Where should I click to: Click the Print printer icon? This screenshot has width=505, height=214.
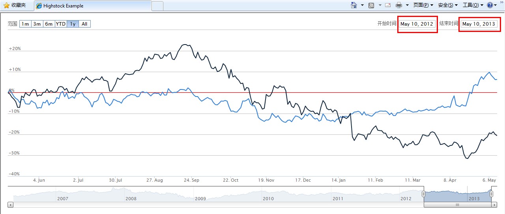398,5
